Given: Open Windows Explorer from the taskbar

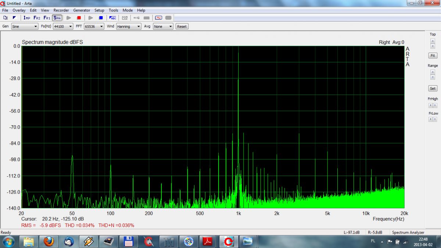Looking at the screenshot, I should pos(29,242).
